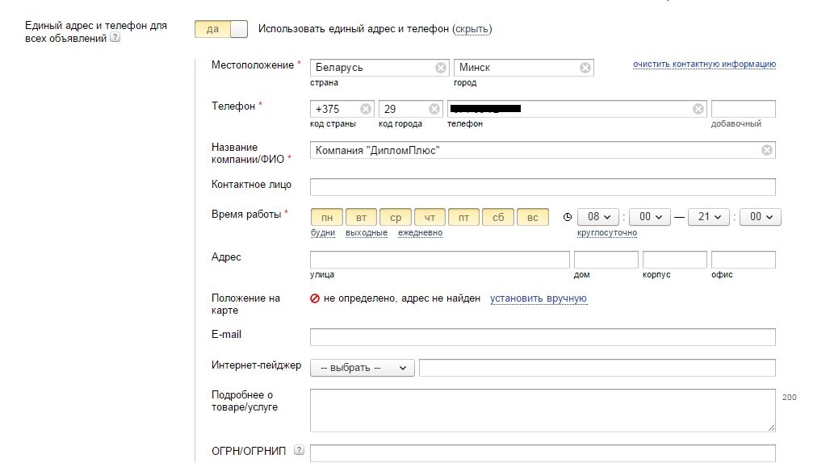Clear the Беларусь country field
Image resolution: width=830 pixels, height=467 pixels.
[442, 67]
